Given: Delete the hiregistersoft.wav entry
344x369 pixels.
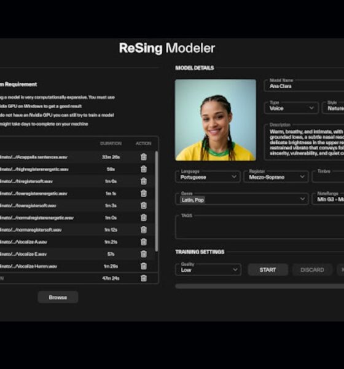Looking at the screenshot, I should (143, 181).
